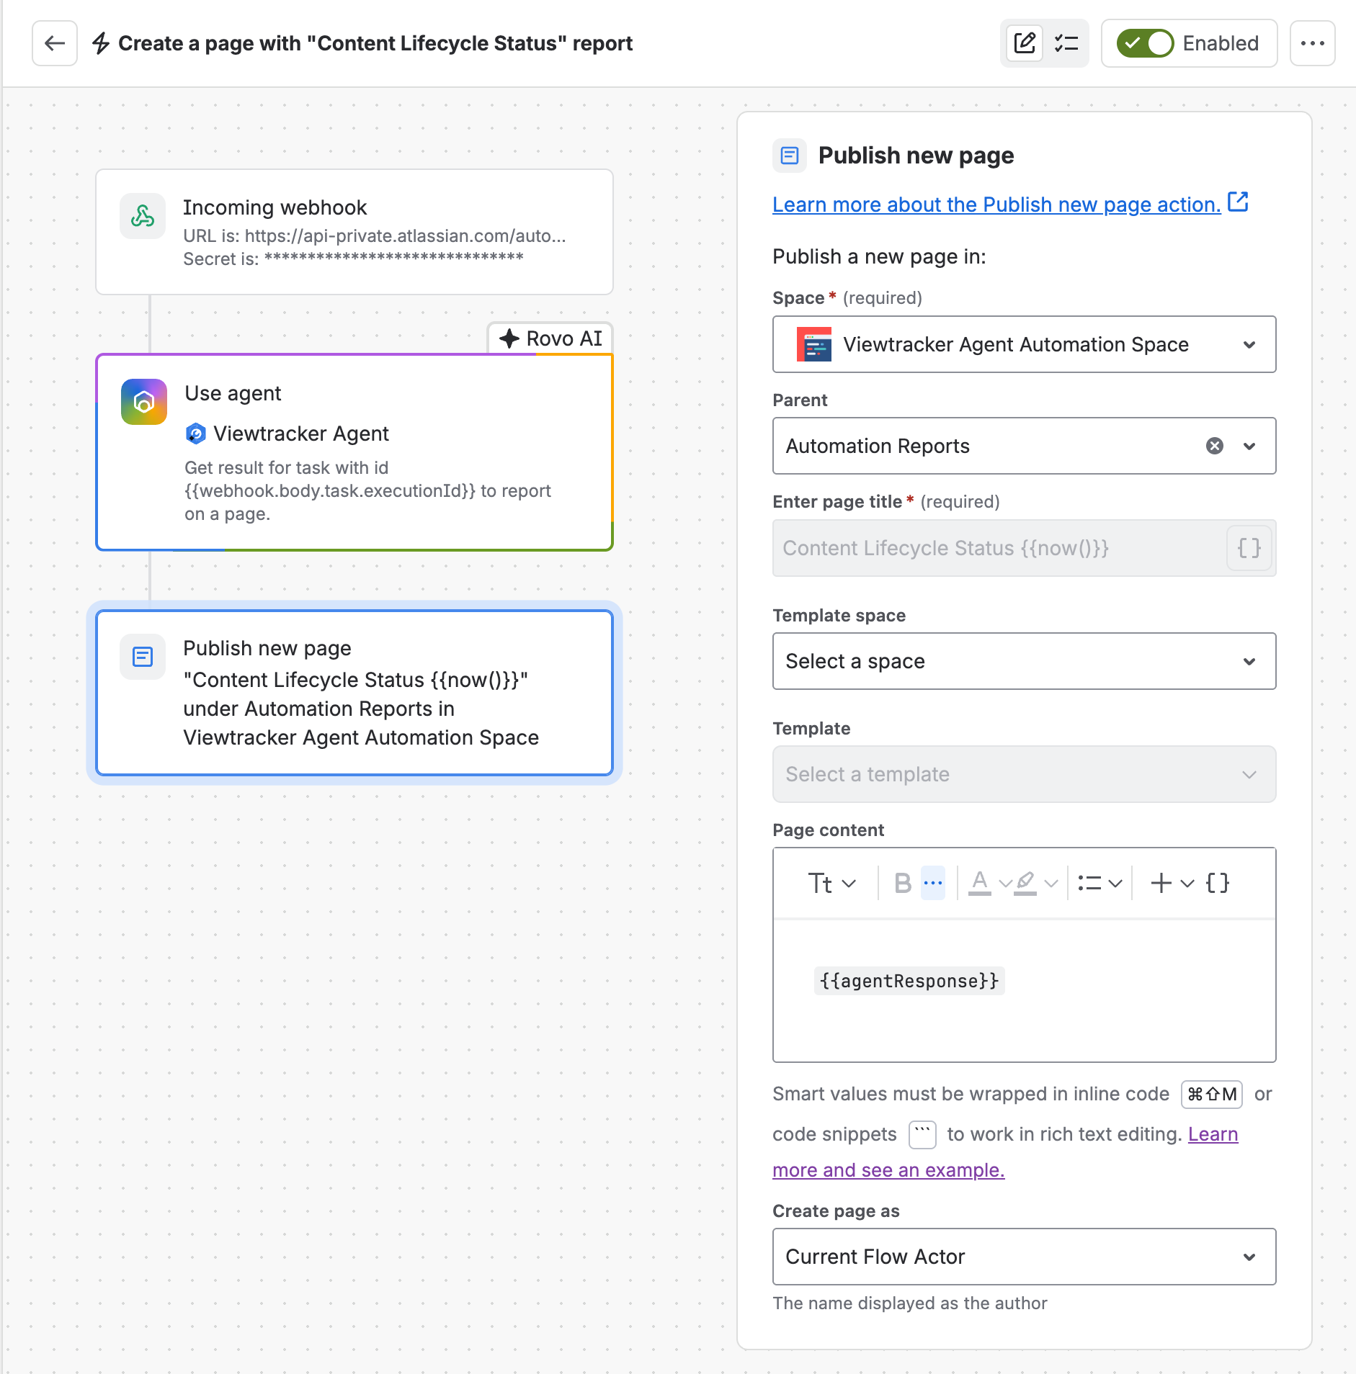Switch to the rule editor pencil view

pos(1025,43)
